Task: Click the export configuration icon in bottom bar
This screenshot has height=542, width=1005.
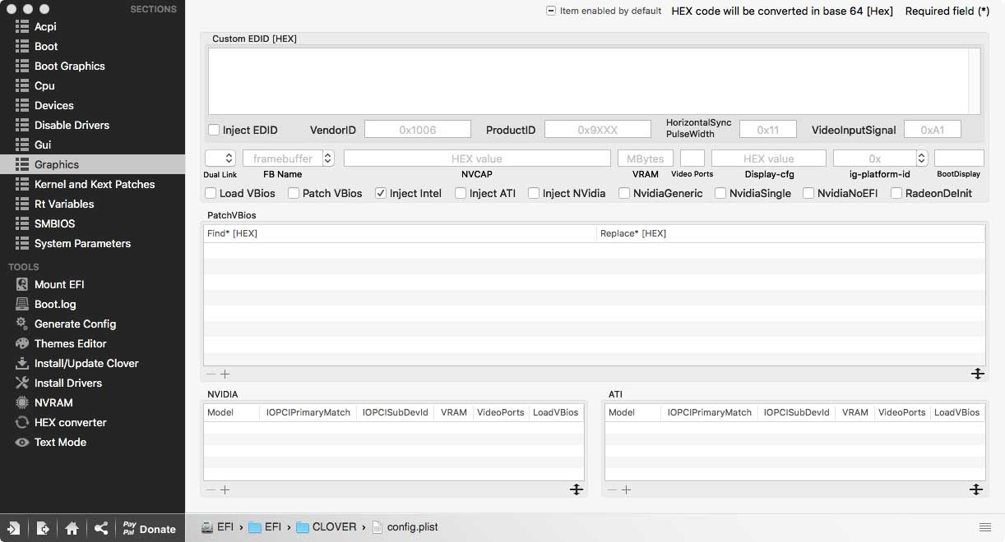Action: pos(43,528)
